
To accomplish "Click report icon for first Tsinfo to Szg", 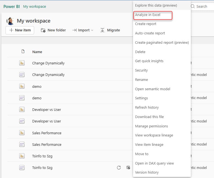I will (x=22, y=156).
